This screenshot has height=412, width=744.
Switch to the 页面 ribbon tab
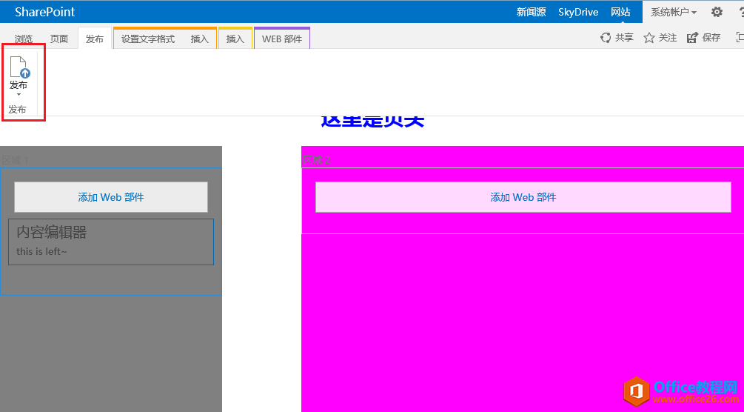click(x=59, y=39)
